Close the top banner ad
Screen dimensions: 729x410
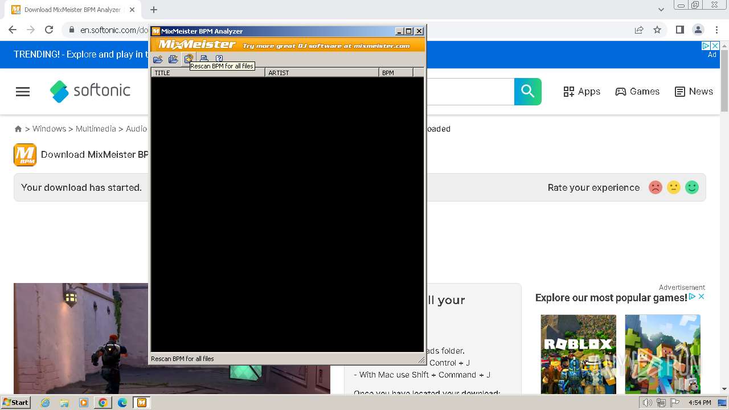[715, 46]
